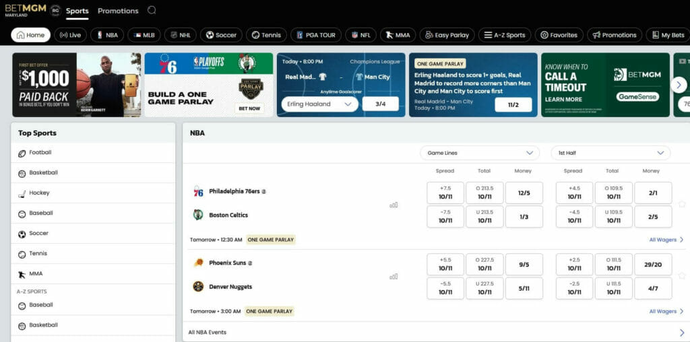The image size is (690, 342).
Task: Open the Boston Celtics team row
Action: pyautogui.click(x=220, y=215)
